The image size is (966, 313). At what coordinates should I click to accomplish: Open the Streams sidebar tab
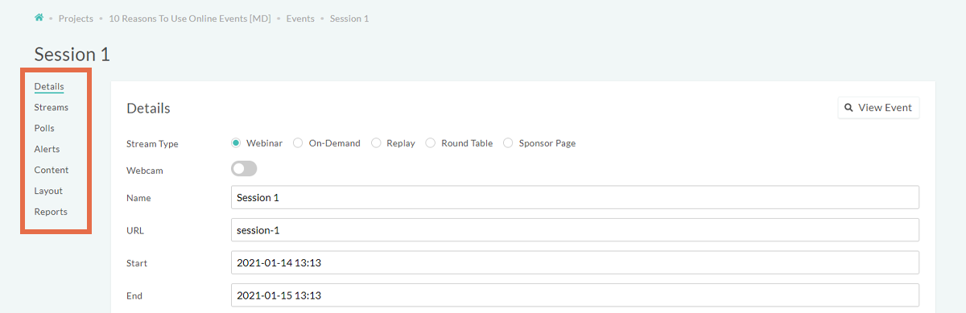coord(52,107)
